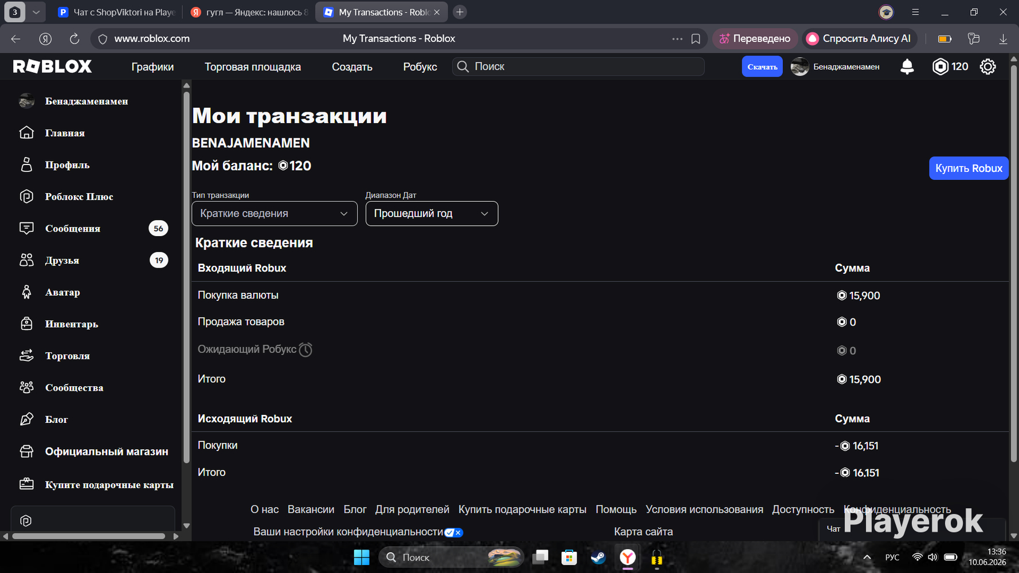The height and width of the screenshot is (573, 1019).
Task: Go back with the browser back arrow
Action: pos(15,38)
